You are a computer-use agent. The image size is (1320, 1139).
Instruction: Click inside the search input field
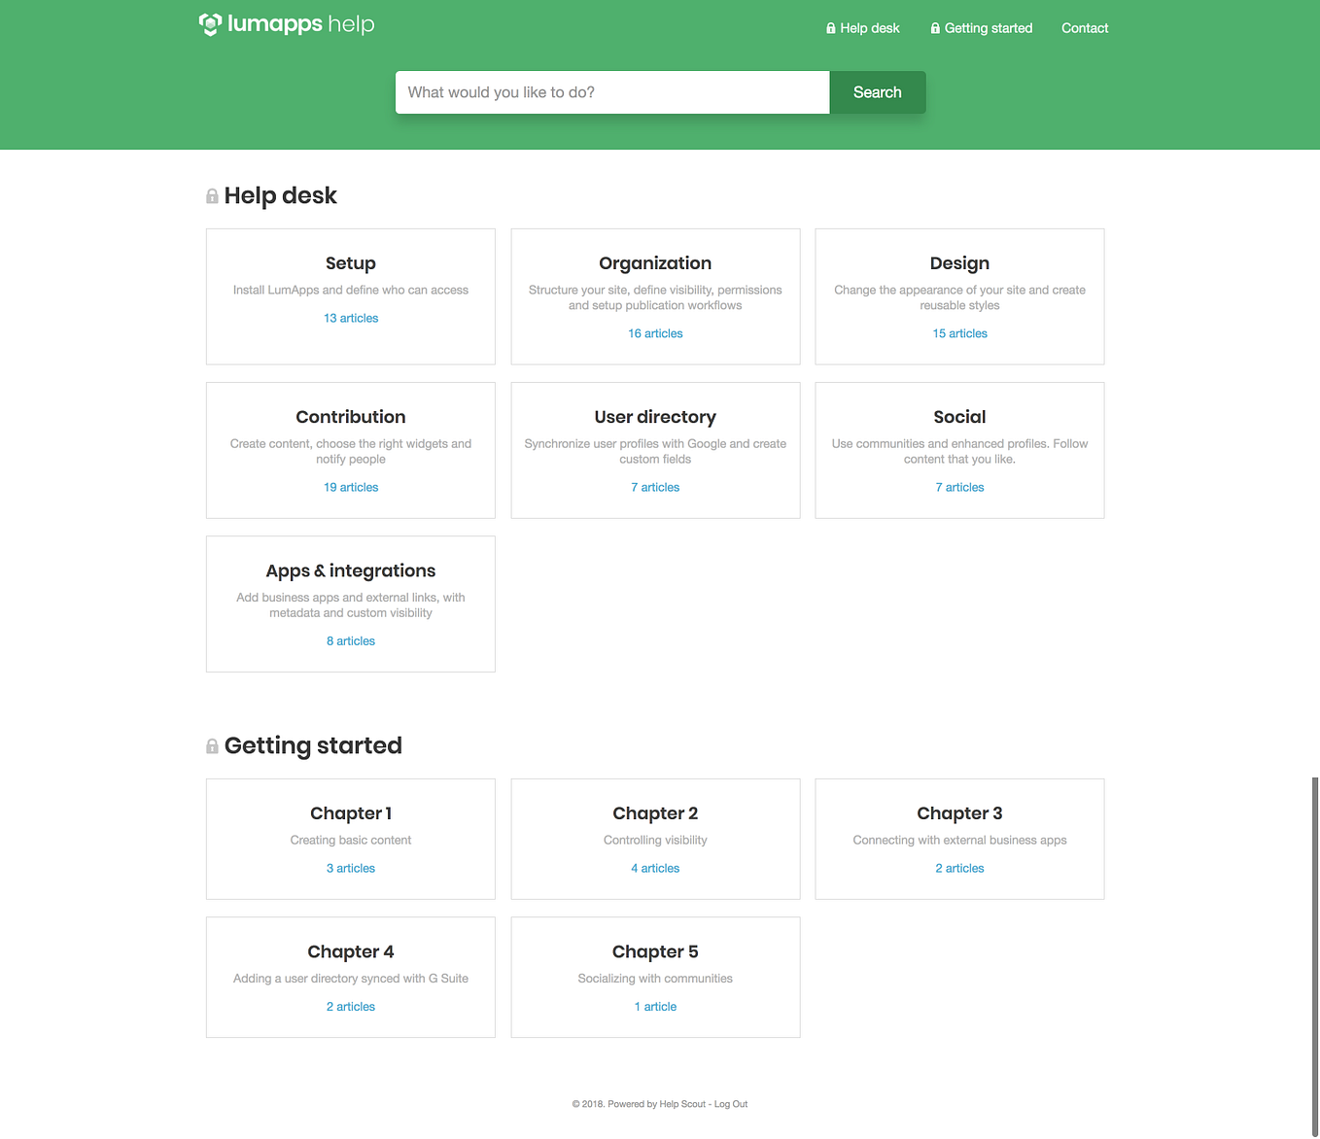(x=611, y=91)
